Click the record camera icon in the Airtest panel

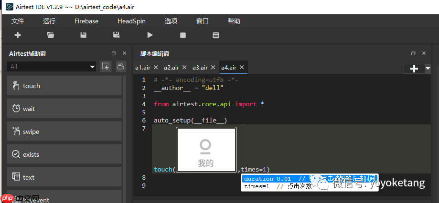(x=121, y=66)
